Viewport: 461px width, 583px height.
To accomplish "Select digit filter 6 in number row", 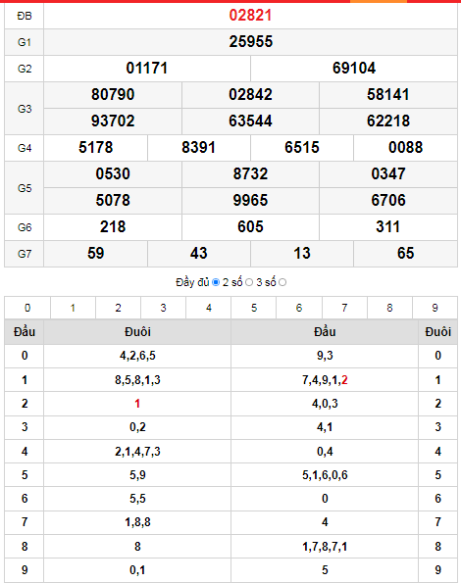I will tap(299, 308).
